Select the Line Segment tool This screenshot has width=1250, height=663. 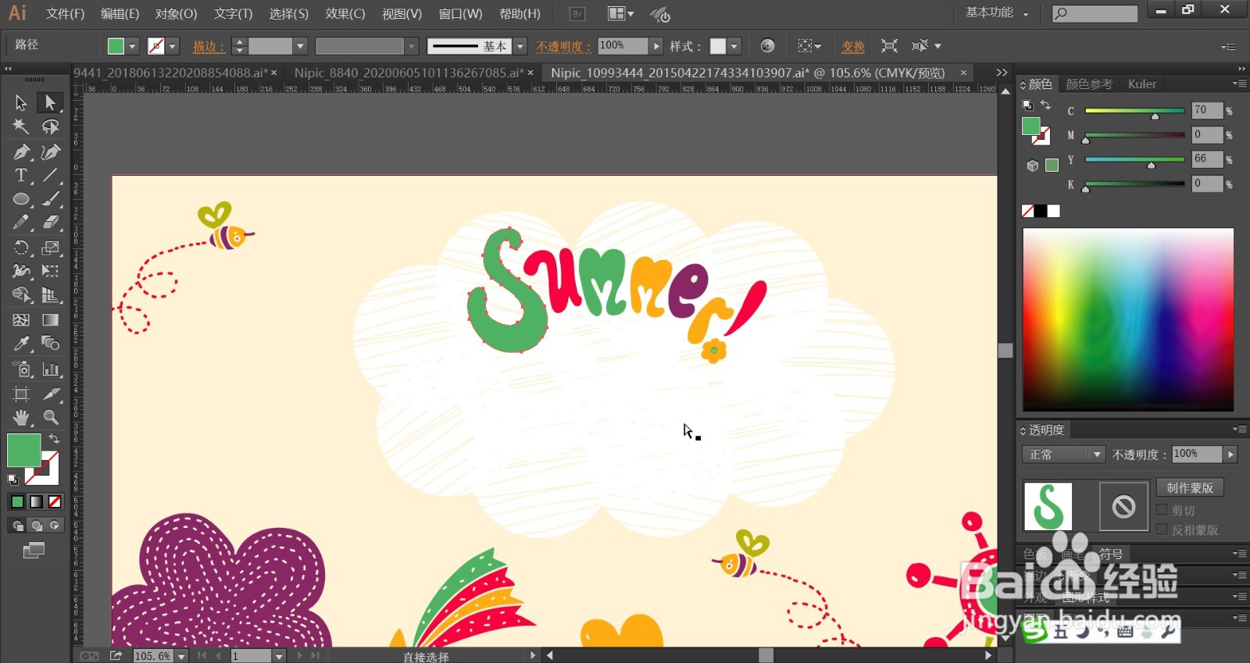pos(51,175)
